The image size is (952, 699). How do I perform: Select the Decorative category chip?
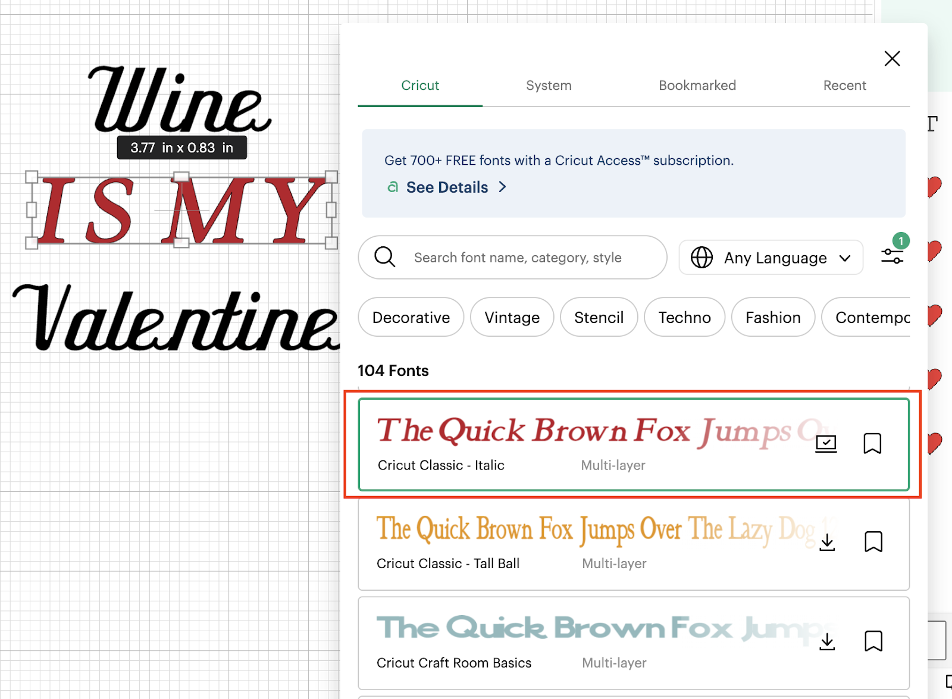tap(411, 317)
